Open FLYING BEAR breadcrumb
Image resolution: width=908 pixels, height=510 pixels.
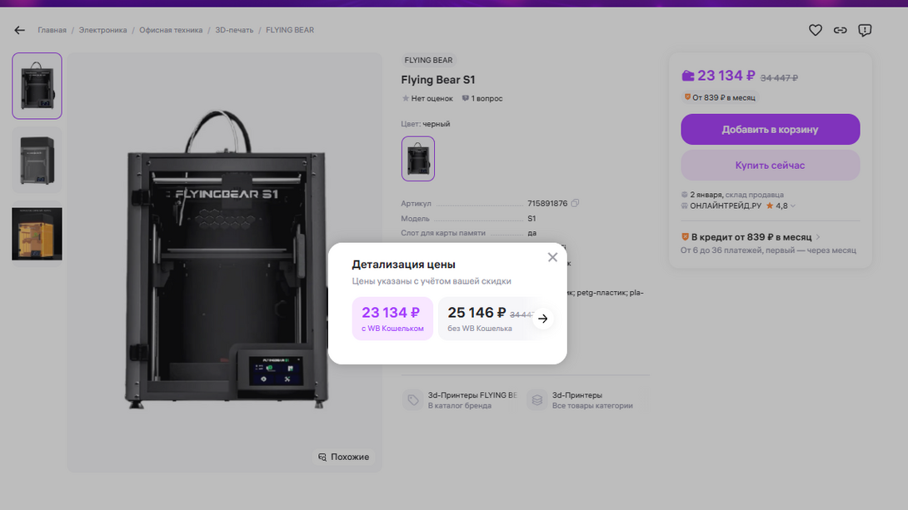pos(290,30)
